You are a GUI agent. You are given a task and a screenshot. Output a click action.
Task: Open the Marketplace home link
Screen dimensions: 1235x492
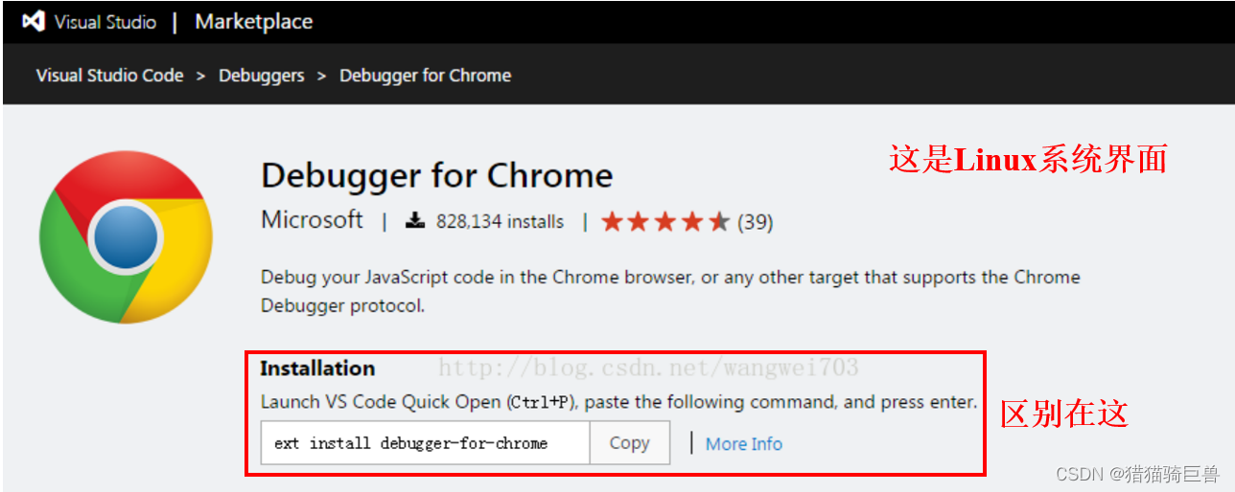[253, 22]
